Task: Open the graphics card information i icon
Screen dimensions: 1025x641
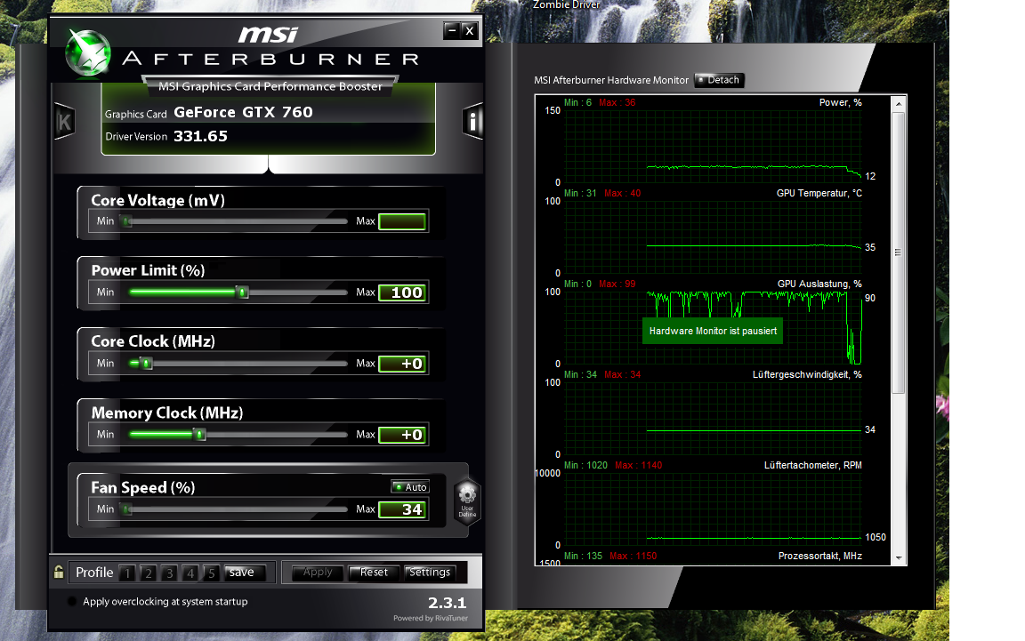Action: coord(472,121)
